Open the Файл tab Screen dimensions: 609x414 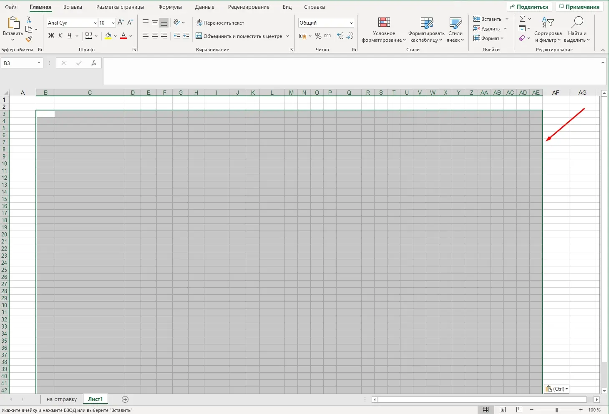[x=11, y=7]
